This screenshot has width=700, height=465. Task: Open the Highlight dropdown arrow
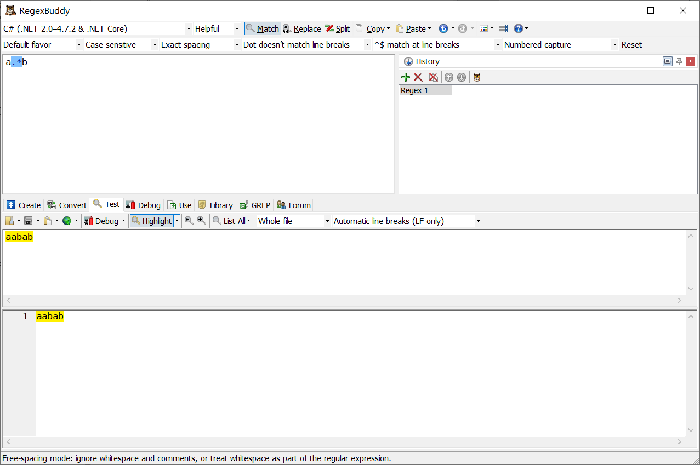[x=177, y=221]
